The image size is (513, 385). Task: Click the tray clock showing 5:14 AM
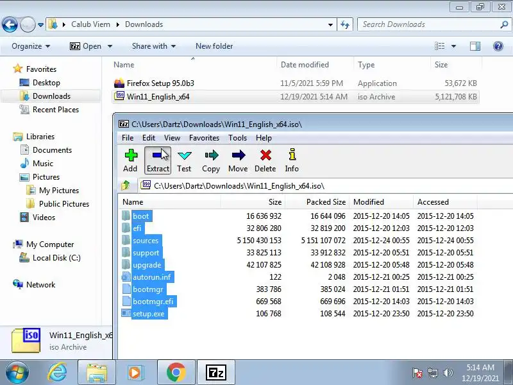coord(480,367)
